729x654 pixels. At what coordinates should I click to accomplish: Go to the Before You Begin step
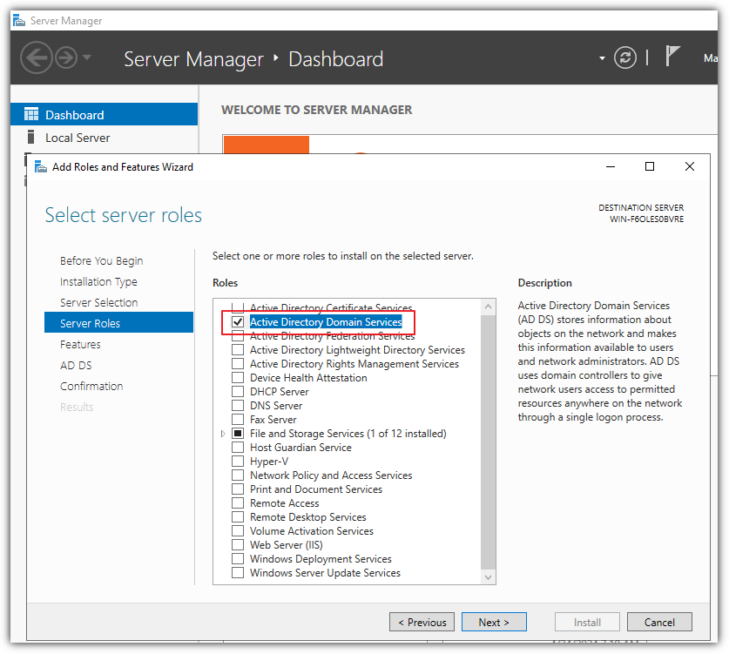click(x=101, y=260)
